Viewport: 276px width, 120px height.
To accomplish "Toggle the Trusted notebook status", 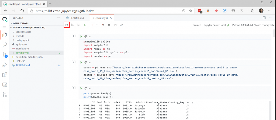I will (x=197, y=25).
